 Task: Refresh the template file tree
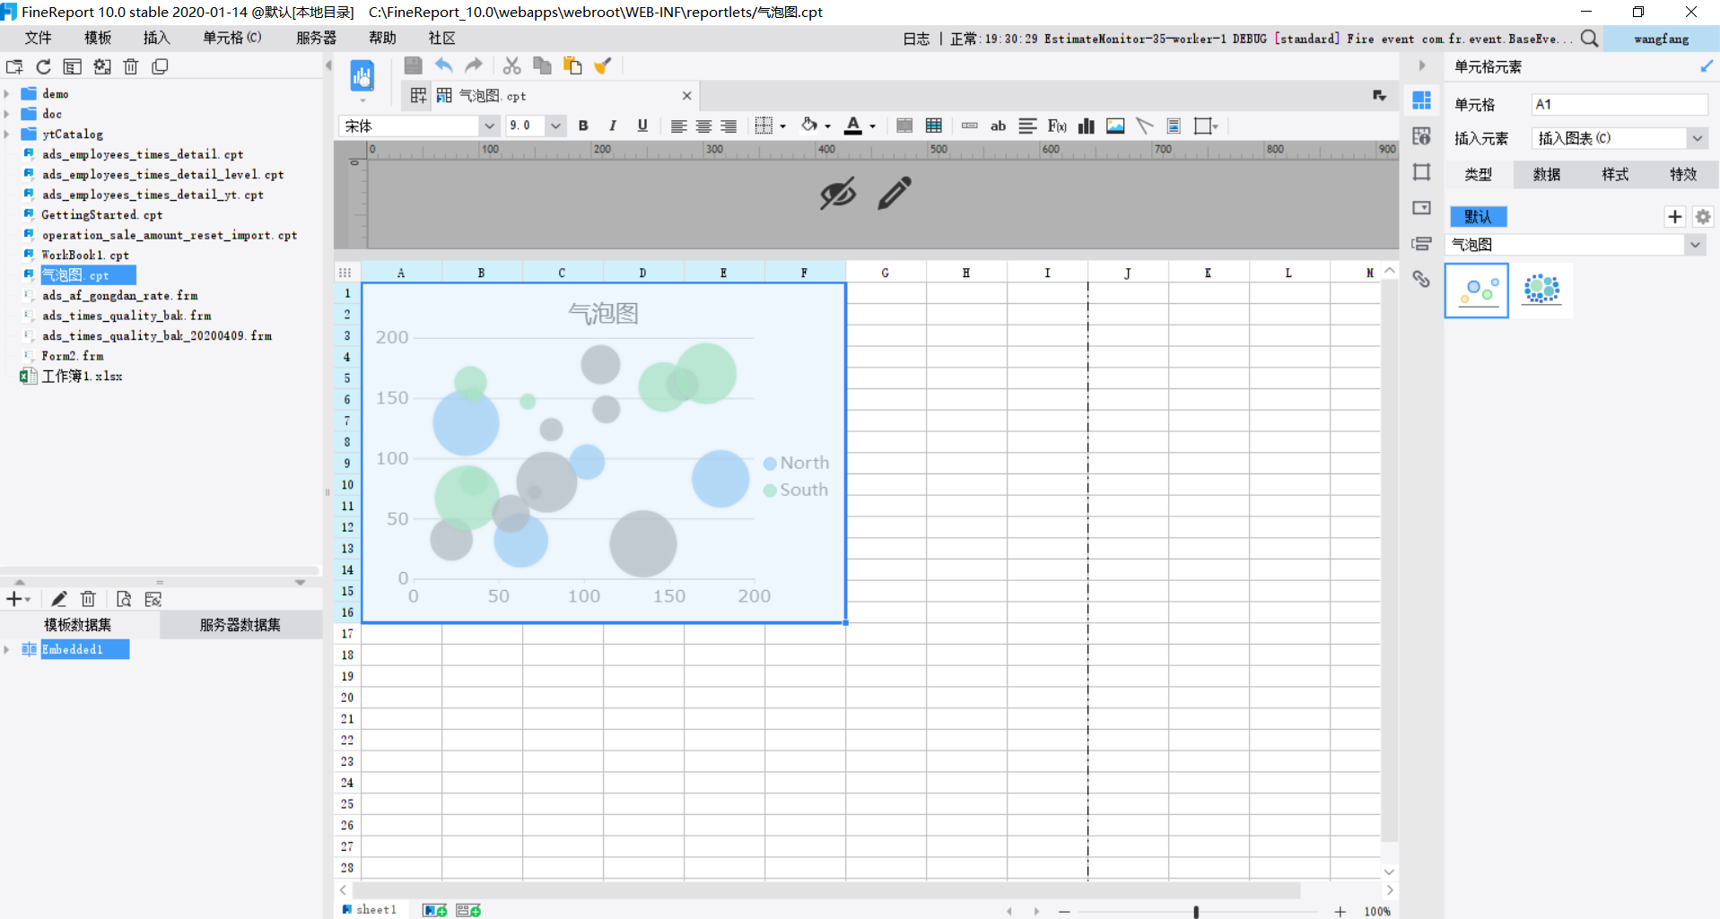(x=43, y=66)
